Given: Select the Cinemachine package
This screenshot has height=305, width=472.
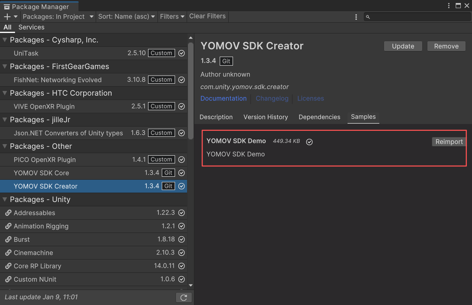Looking at the screenshot, I should pyautogui.click(x=94, y=253).
